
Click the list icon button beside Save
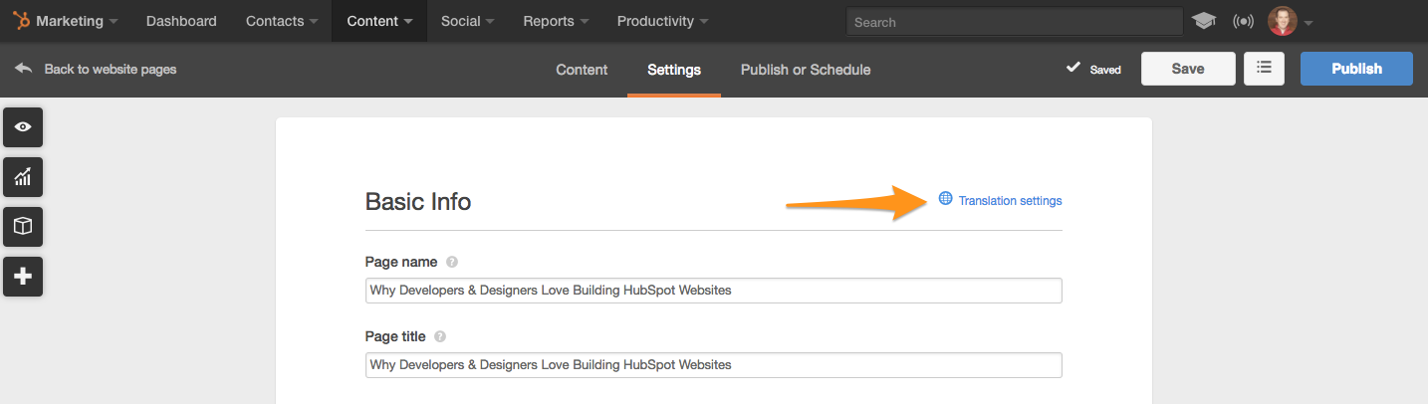(1264, 69)
